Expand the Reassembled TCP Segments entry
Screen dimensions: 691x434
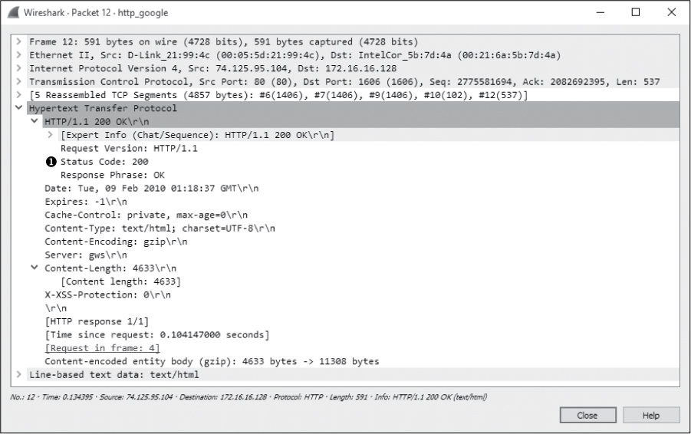coord(18,95)
